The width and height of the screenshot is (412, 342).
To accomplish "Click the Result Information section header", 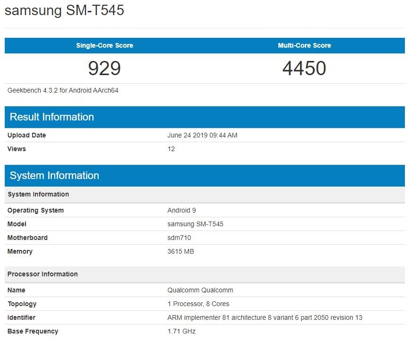I will point(52,117).
